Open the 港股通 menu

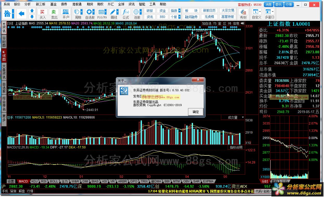[77, 4]
